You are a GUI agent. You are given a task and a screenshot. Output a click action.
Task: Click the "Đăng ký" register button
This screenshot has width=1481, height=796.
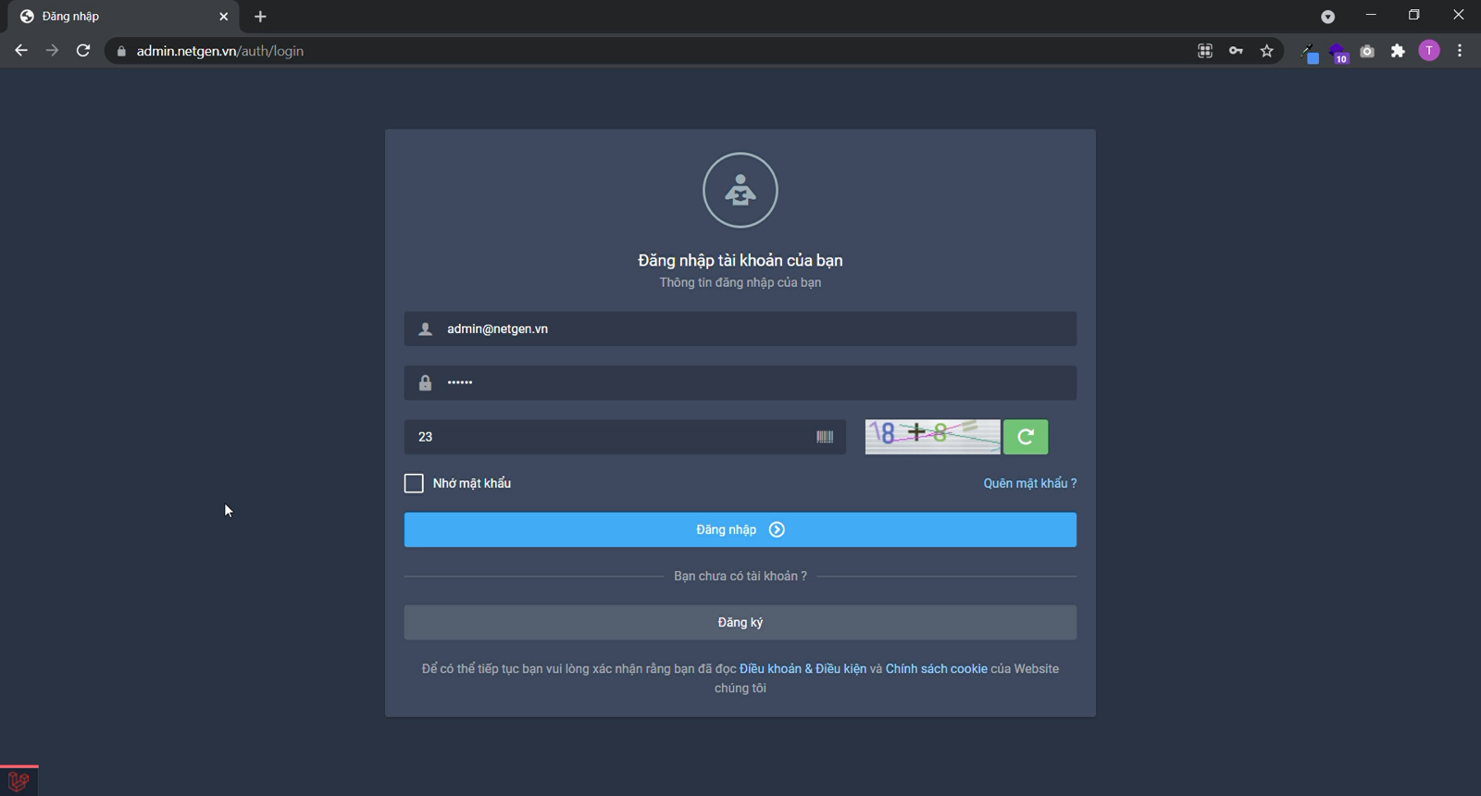740,623
